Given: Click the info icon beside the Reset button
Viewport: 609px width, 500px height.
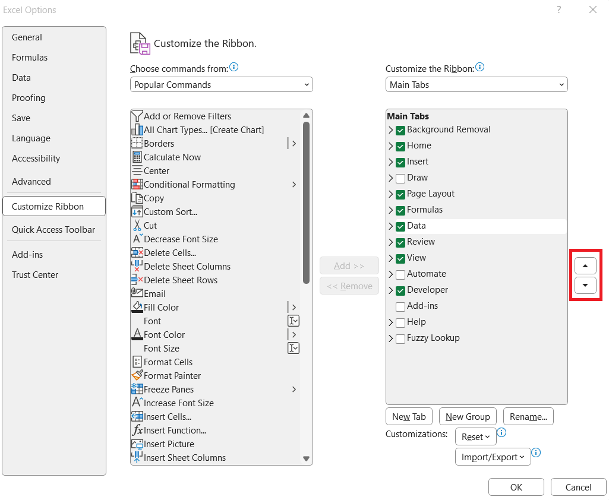Looking at the screenshot, I should pos(501,432).
